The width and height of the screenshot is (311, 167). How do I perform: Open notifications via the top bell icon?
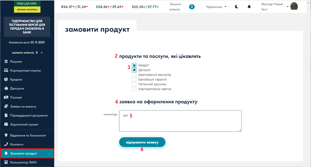click(x=250, y=7)
